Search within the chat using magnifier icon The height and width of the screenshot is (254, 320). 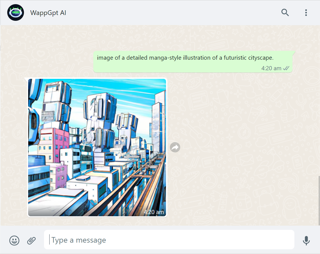pyautogui.click(x=285, y=13)
